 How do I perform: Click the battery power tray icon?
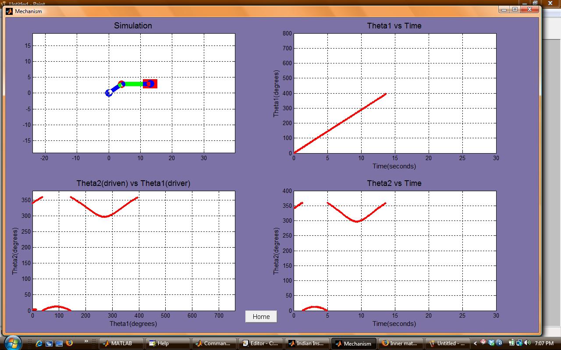(x=511, y=343)
